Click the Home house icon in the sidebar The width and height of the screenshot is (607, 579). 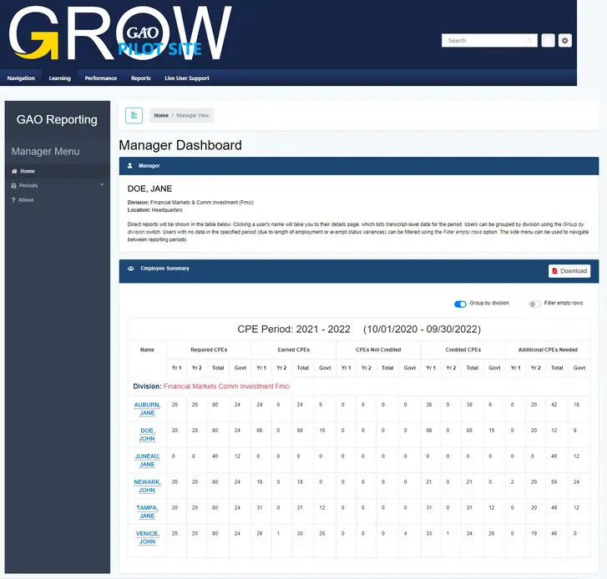[x=14, y=171]
